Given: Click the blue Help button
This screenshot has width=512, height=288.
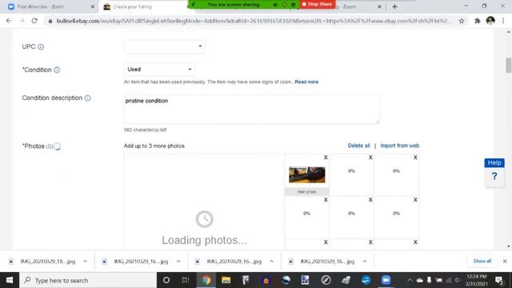Looking at the screenshot, I should click(x=494, y=162).
